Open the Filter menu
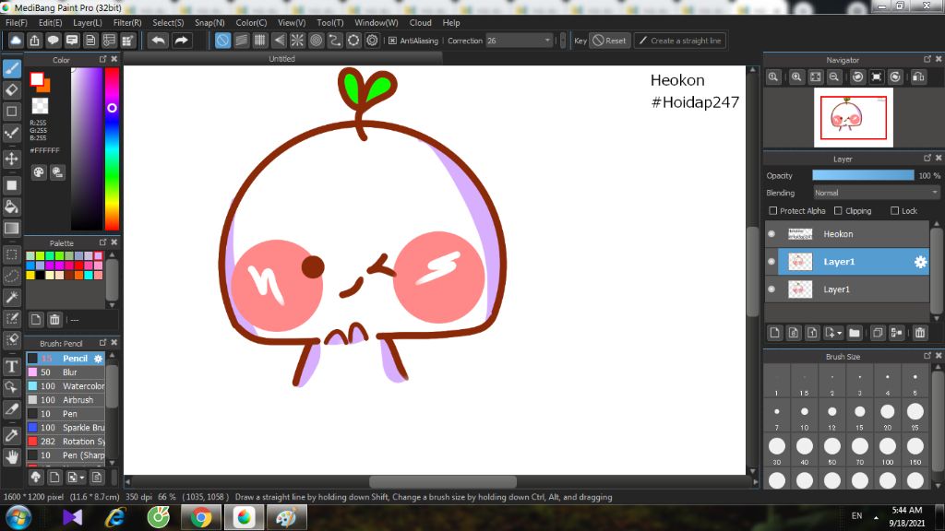The image size is (945, 531). pyautogui.click(x=127, y=23)
